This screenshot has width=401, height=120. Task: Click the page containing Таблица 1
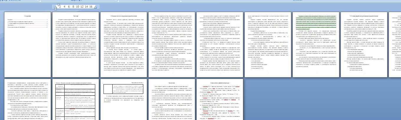tap(75, 100)
